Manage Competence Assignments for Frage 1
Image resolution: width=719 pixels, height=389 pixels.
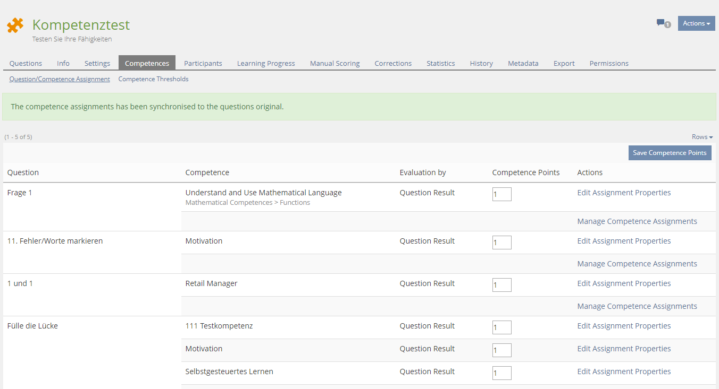pyautogui.click(x=637, y=221)
